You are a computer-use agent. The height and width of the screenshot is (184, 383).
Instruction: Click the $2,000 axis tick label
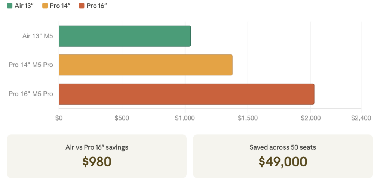[311, 118]
